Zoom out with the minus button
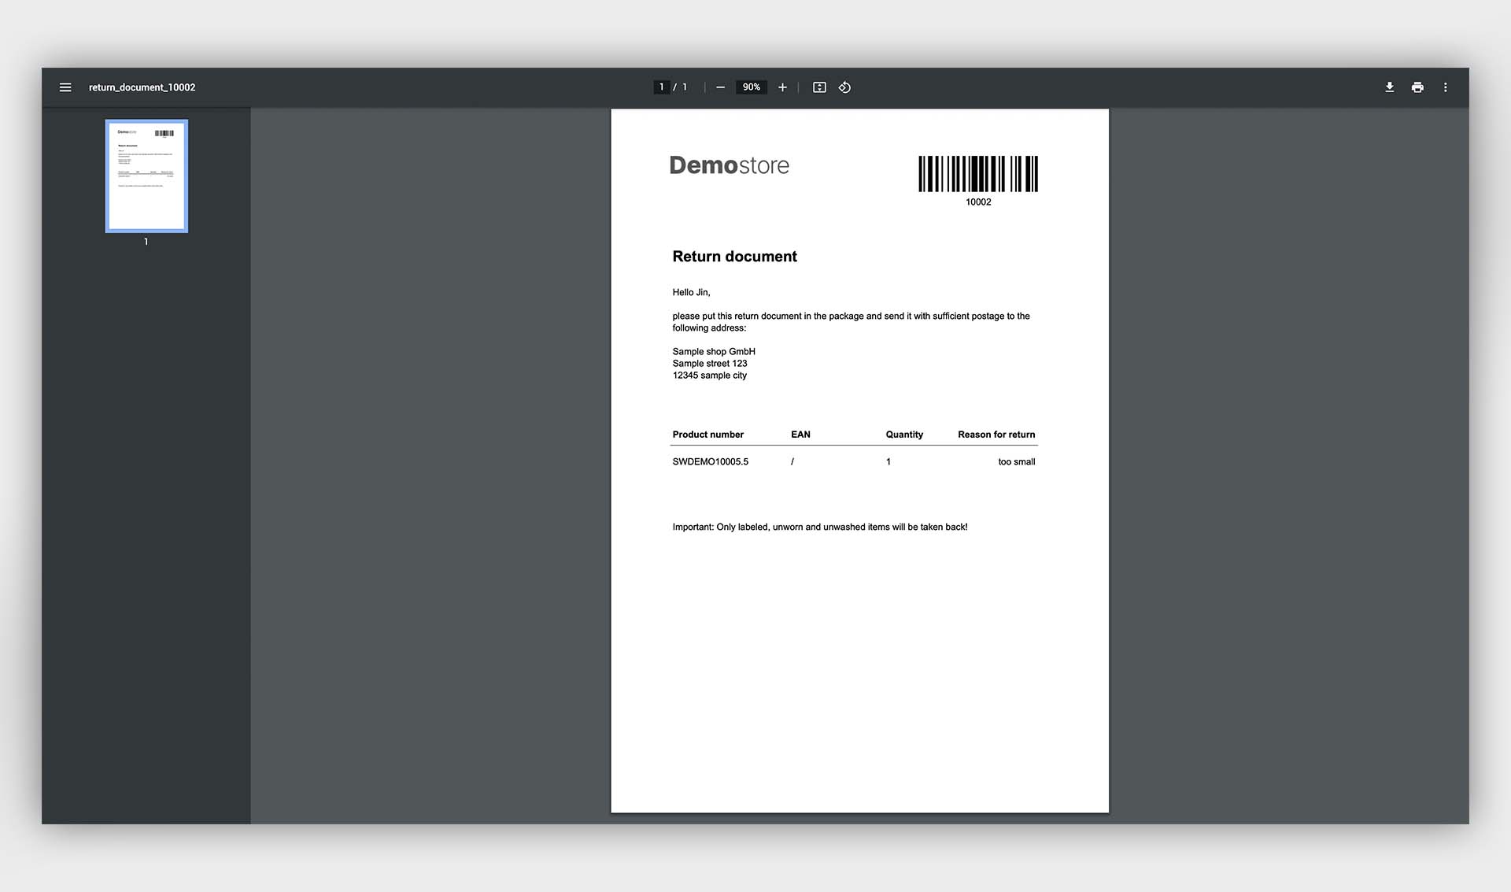The image size is (1511, 892). (x=720, y=87)
